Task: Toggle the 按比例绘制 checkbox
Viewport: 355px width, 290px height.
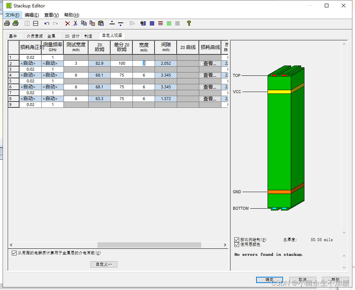Action: pyautogui.click(x=237, y=240)
